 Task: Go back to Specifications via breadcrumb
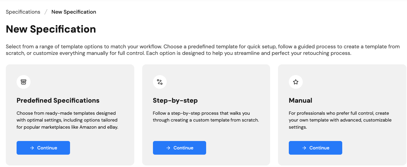(x=23, y=12)
